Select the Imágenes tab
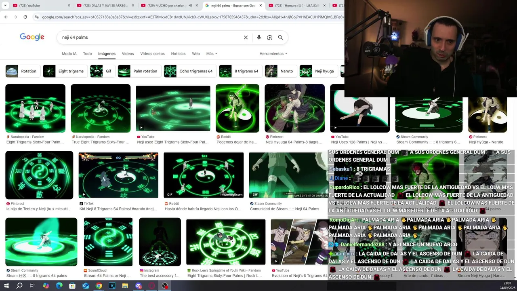Screen dimensions: 517x291 tap(107, 54)
